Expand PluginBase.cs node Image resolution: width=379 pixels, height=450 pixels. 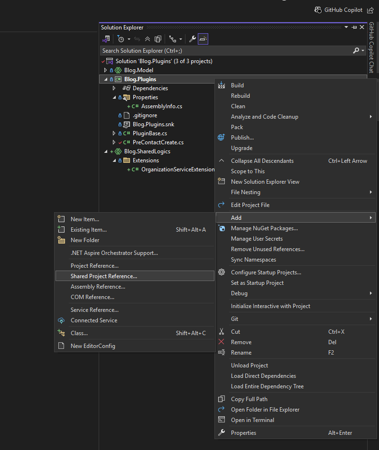pyautogui.click(x=114, y=133)
